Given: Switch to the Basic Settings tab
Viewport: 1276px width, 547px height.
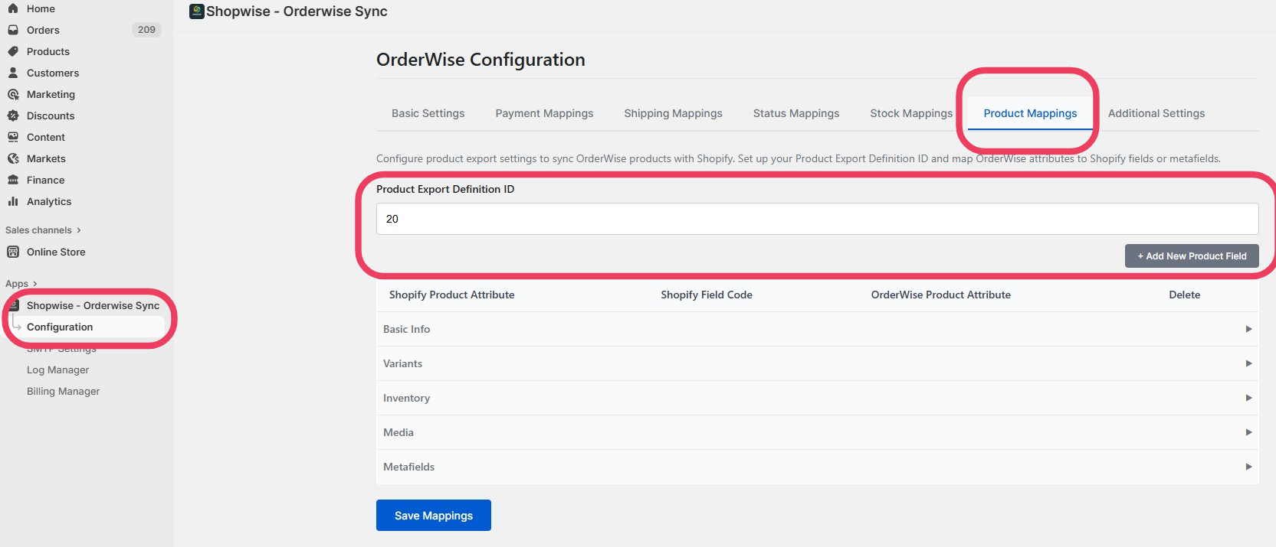Looking at the screenshot, I should point(428,113).
